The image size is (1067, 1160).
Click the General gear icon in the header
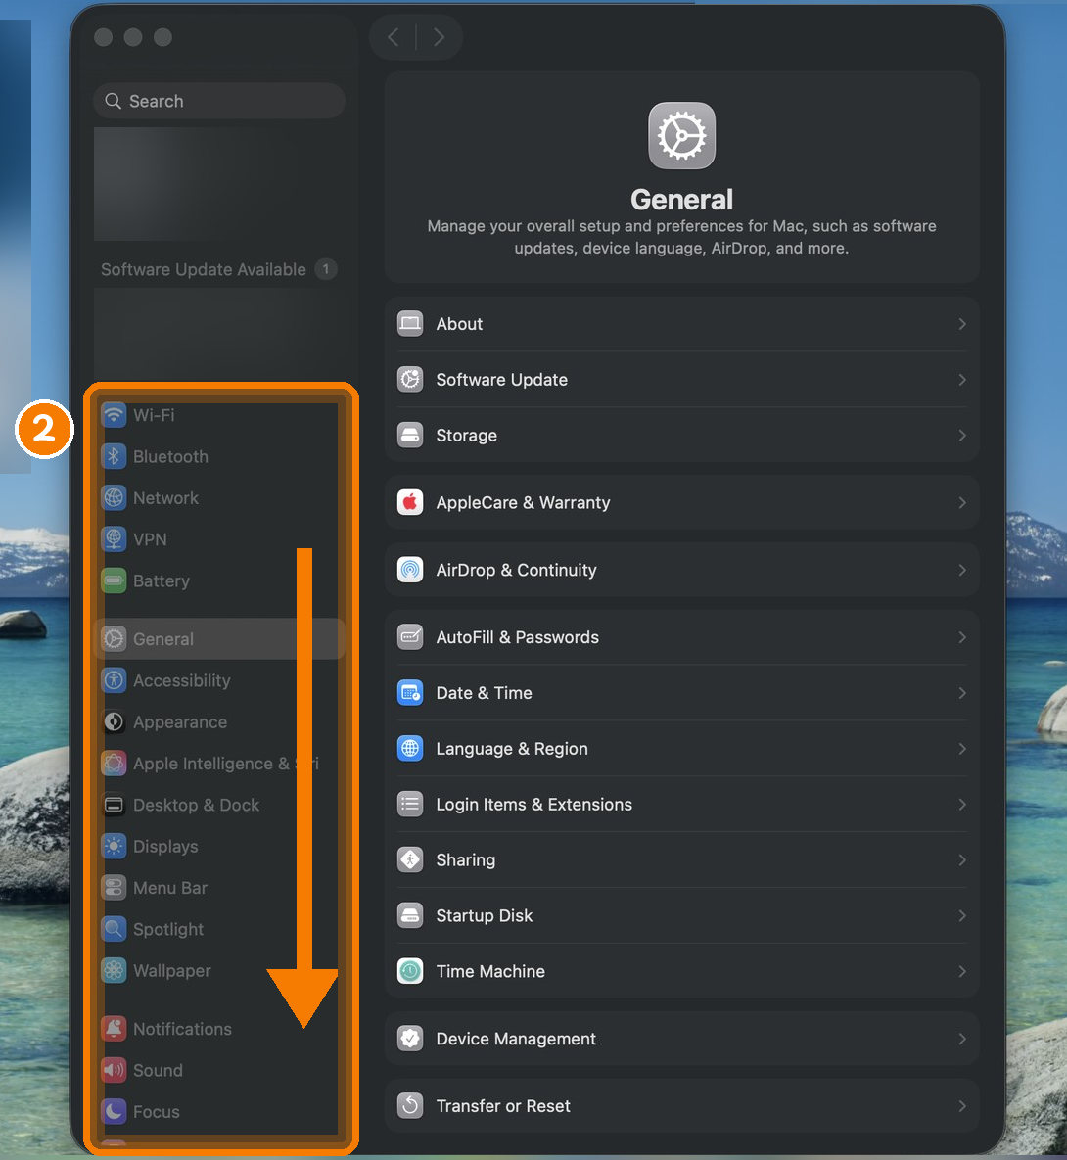coord(681,135)
